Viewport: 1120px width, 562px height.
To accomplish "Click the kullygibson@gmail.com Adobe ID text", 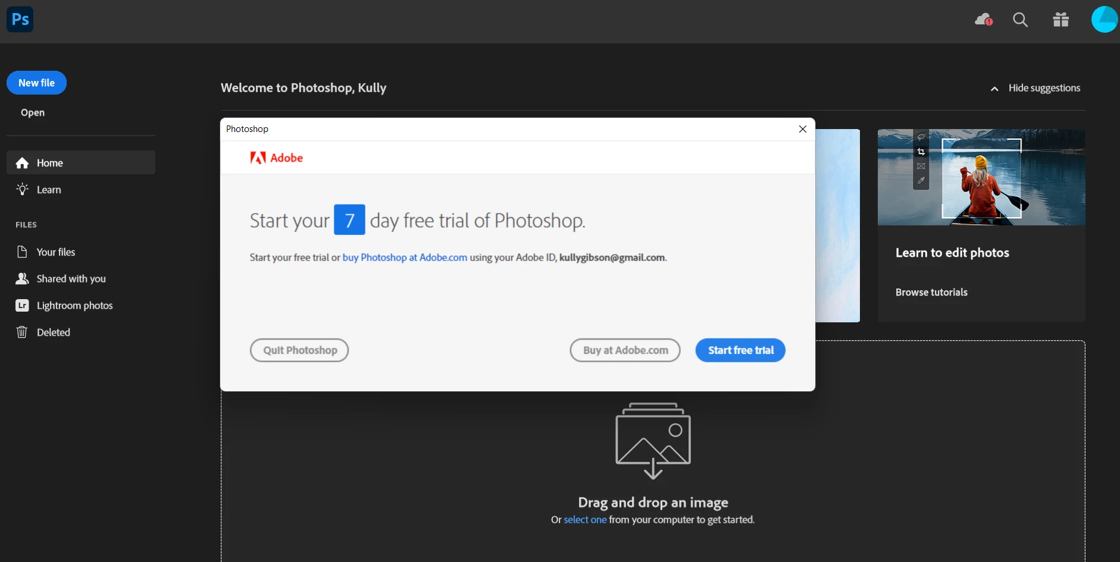I will pos(612,258).
